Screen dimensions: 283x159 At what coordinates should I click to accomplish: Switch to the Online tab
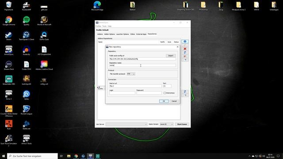[133, 34]
